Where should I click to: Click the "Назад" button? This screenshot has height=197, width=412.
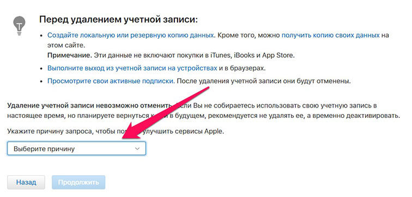(x=26, y=182)
